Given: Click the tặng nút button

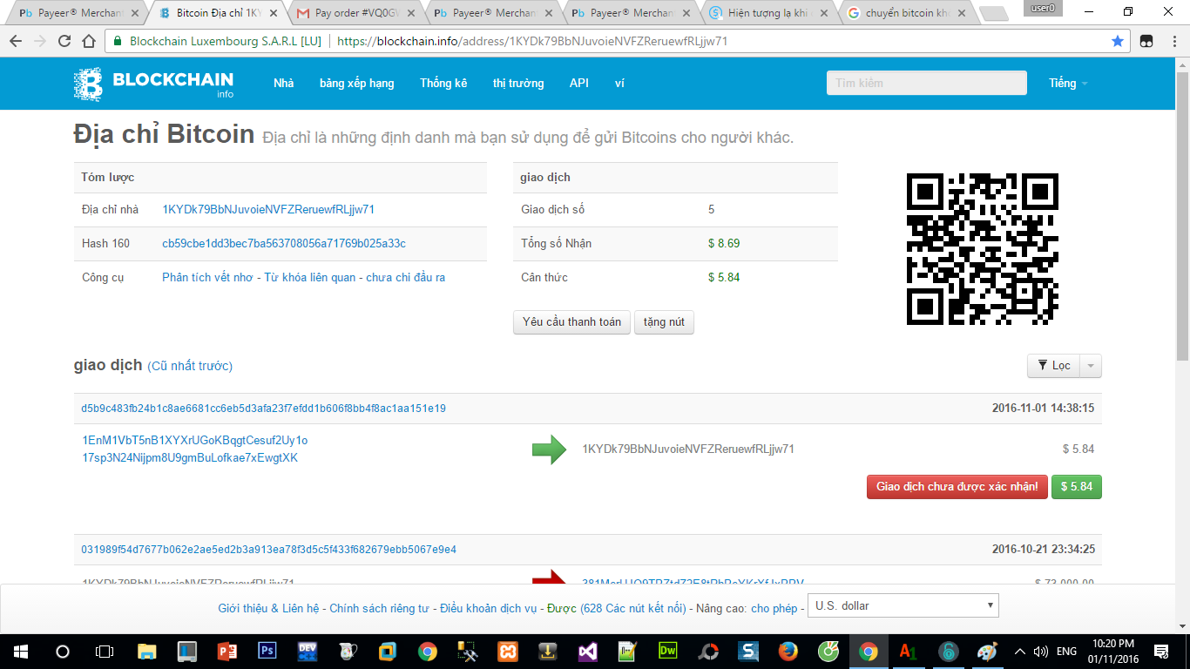Looking at the screenshot, I should [x=664, y=322].
